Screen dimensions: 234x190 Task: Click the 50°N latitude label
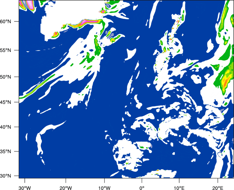pyautogui.click(x=6, y=77)
